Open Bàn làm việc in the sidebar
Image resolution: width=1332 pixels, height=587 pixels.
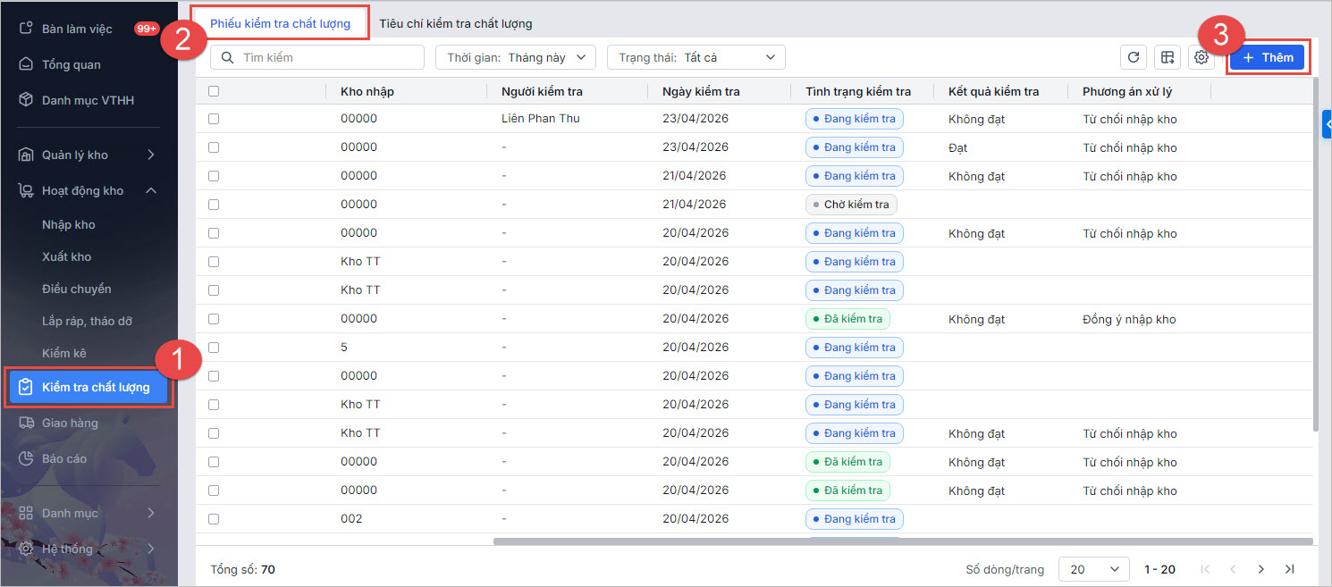pos(77,29)
